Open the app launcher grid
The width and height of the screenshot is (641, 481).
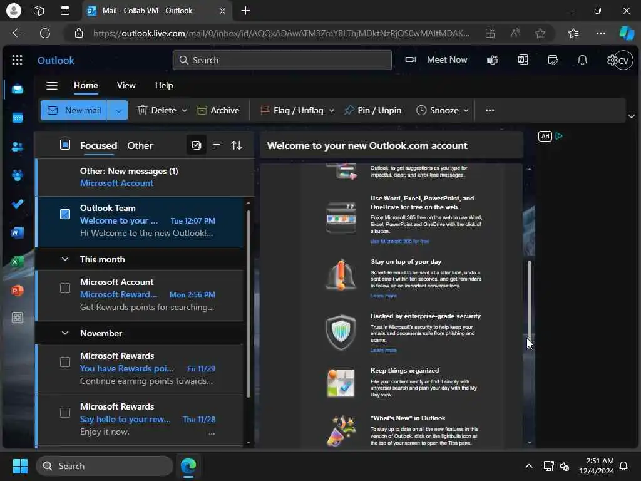tap(17, 60)
